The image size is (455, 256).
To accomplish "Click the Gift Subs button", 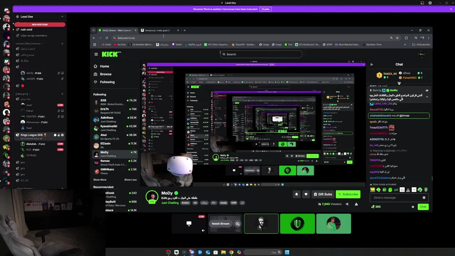I will click(323, 194).
